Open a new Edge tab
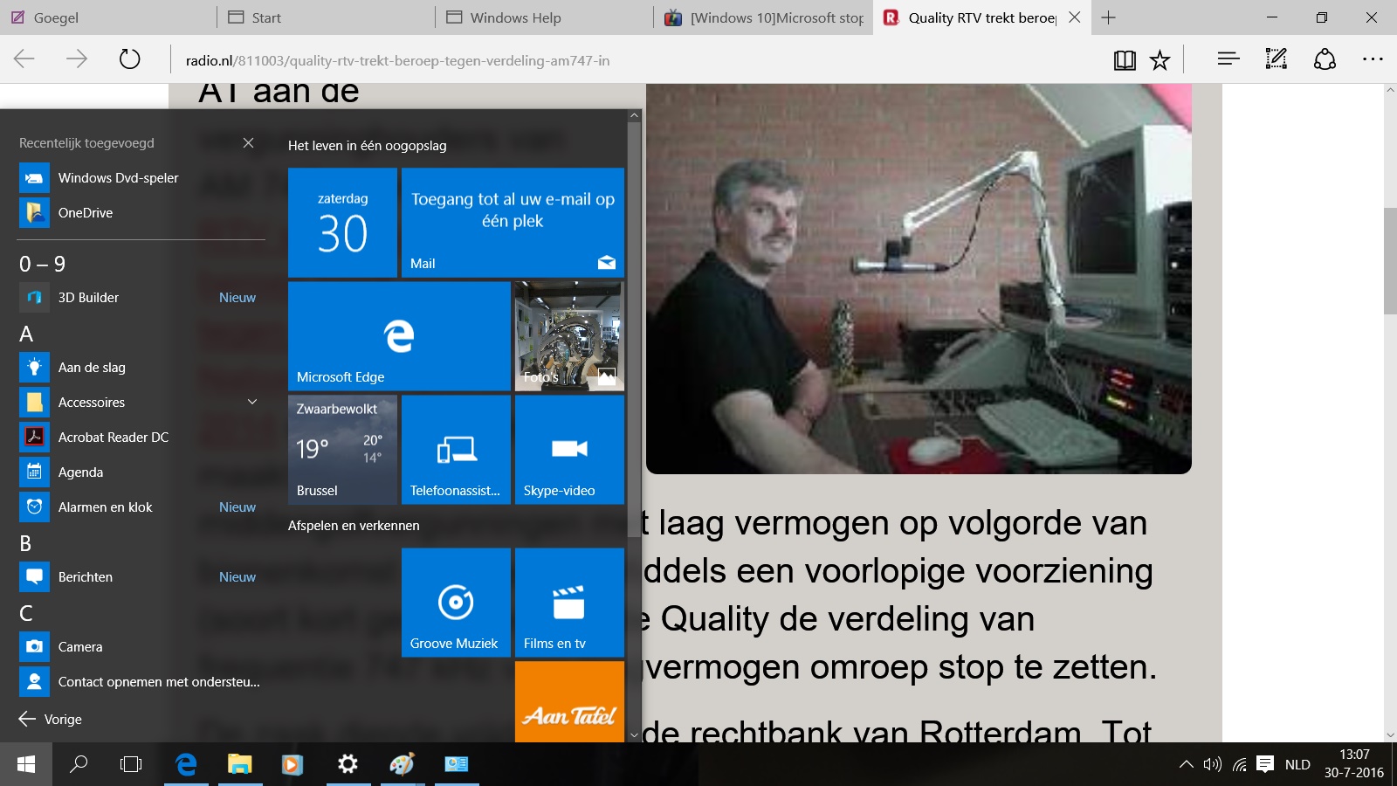Image resolution: width=1397 pixels, height=786 pixels. [x=1108, y=17]
